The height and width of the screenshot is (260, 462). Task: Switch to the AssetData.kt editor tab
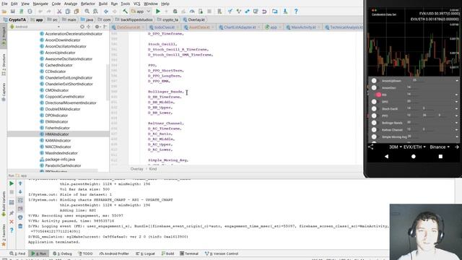coord(199,27)
